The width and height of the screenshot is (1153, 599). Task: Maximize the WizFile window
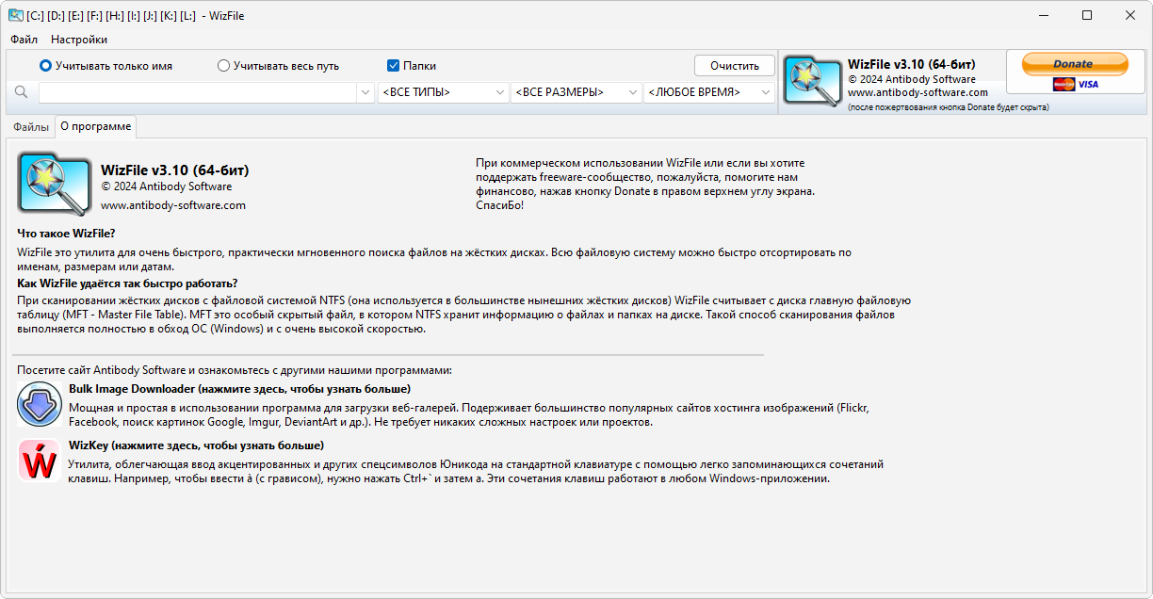point(1087,15)
